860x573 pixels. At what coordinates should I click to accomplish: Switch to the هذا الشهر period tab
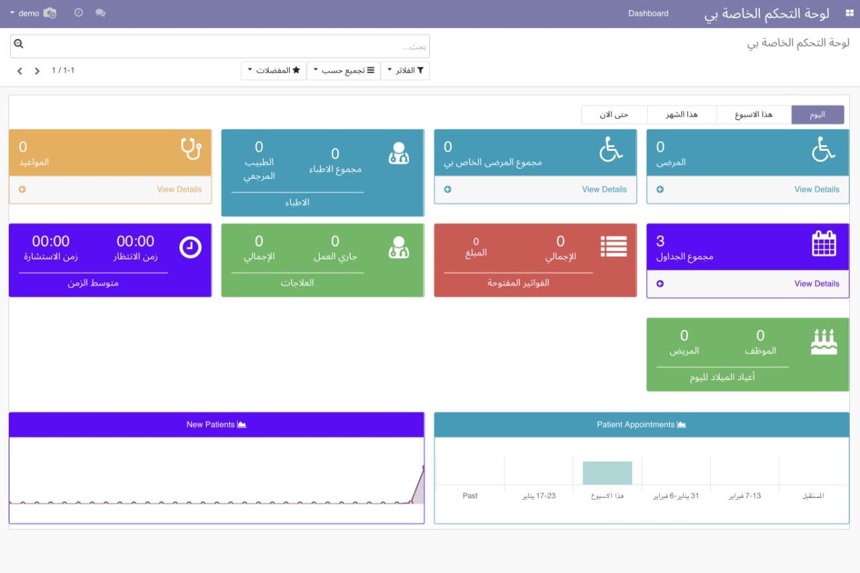(x=681, y=115)
